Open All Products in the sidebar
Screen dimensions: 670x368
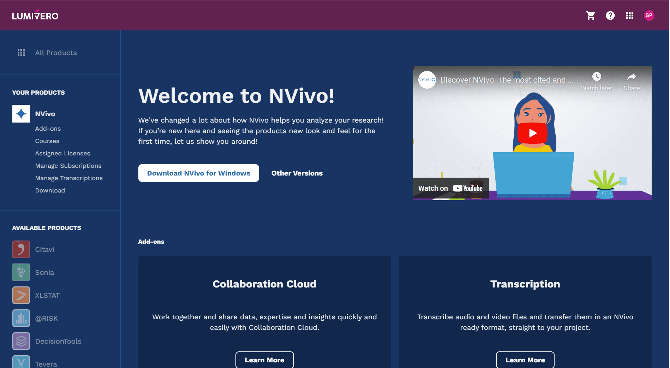click(56, 53)
